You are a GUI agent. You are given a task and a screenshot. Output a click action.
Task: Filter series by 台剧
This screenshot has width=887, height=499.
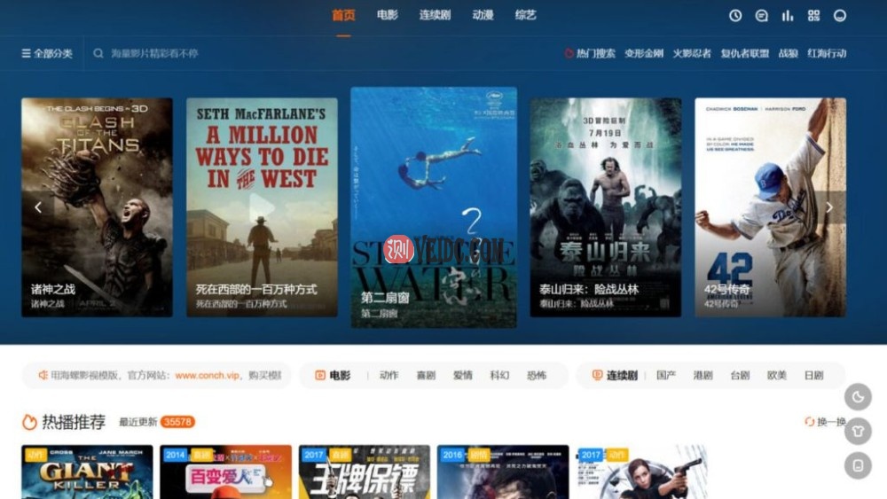click(x=740, y=375)
